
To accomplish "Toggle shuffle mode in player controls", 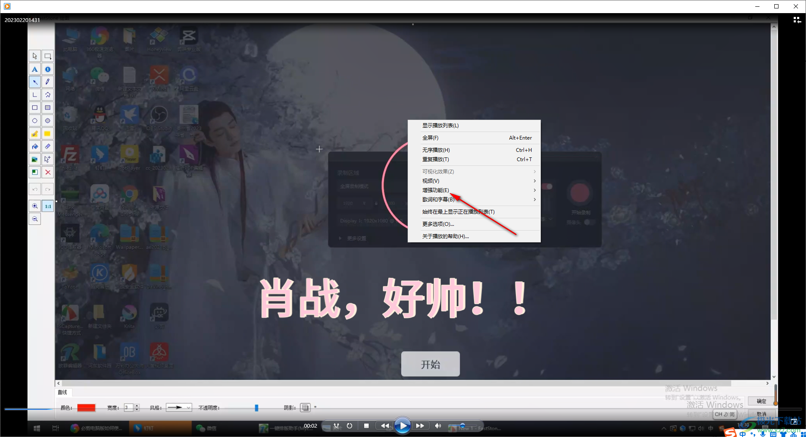I will [x=336, y=426].
